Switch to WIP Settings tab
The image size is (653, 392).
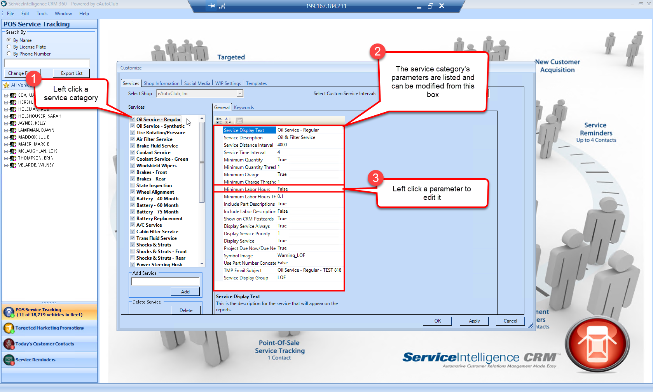pyautogui.click(x=228, y=83)
